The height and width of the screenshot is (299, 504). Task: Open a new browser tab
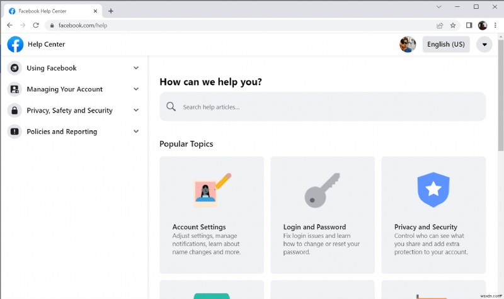click(x=111, y=11)
